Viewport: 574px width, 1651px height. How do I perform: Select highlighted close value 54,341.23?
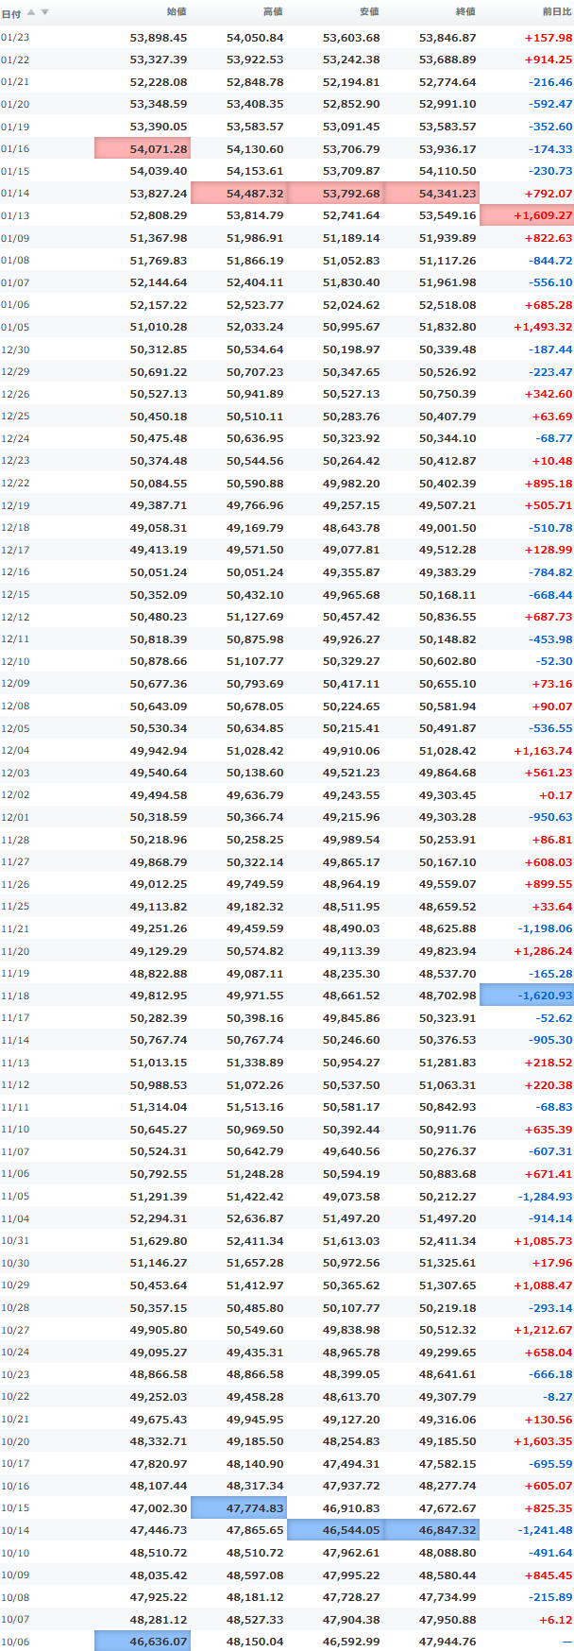[431, 193]
